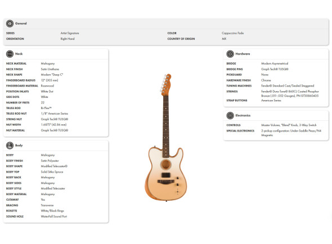Click the guitar product image
Viewport: 332px width, 244px height.
(166, 138)
